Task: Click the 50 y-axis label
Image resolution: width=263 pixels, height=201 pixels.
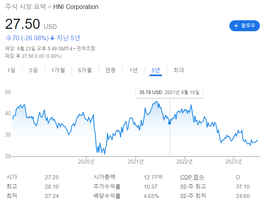Action: (x=8, y=92)
